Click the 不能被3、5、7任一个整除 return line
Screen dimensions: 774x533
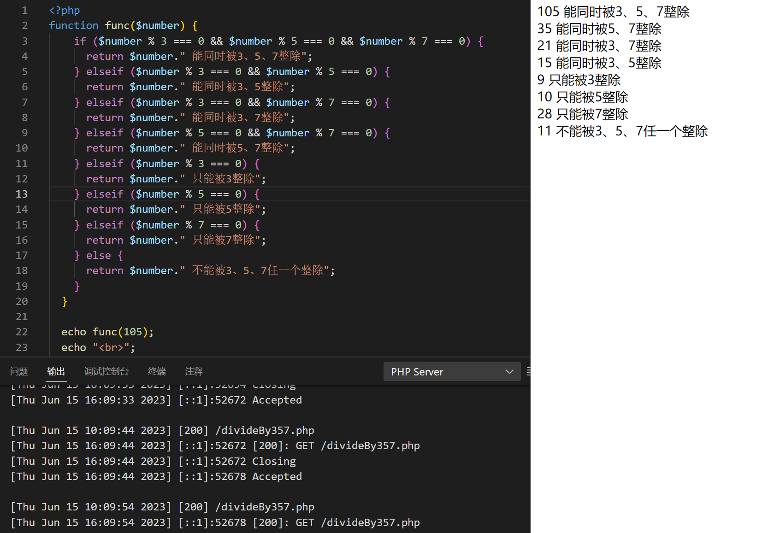pyautogui.click(x=211, y=270)
